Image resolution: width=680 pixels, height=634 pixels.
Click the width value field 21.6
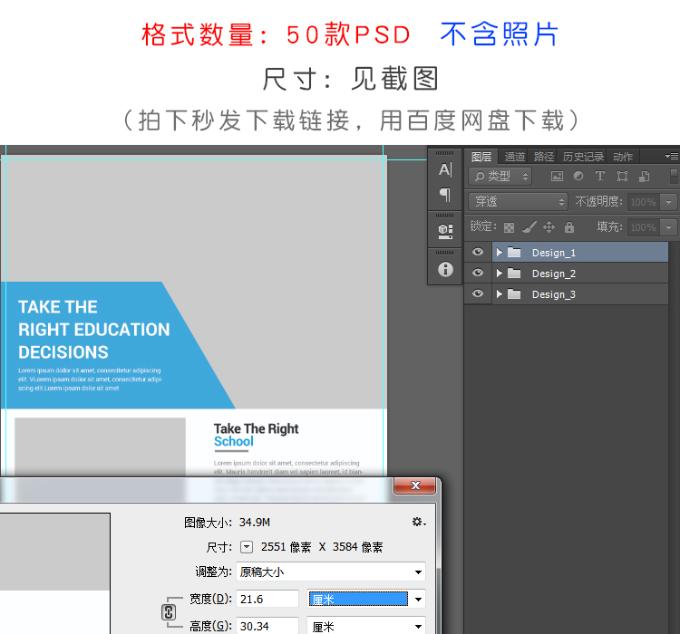click(x=267, y=600)
